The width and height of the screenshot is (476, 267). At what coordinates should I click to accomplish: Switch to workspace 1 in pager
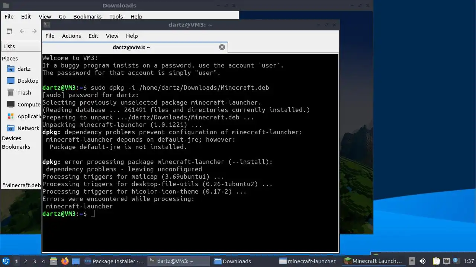[x=16, y=261]
